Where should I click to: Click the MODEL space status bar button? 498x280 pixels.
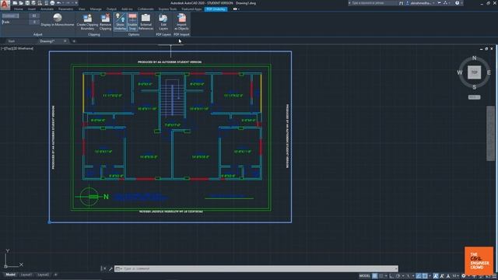click(x=365, y=276)
